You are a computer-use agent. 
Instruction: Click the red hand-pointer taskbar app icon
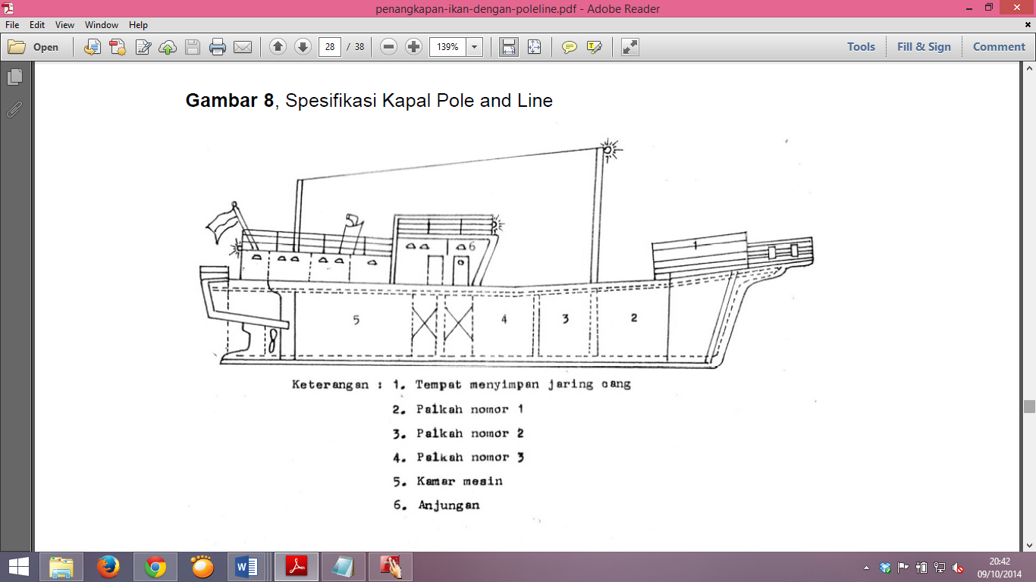click(390, 567)
